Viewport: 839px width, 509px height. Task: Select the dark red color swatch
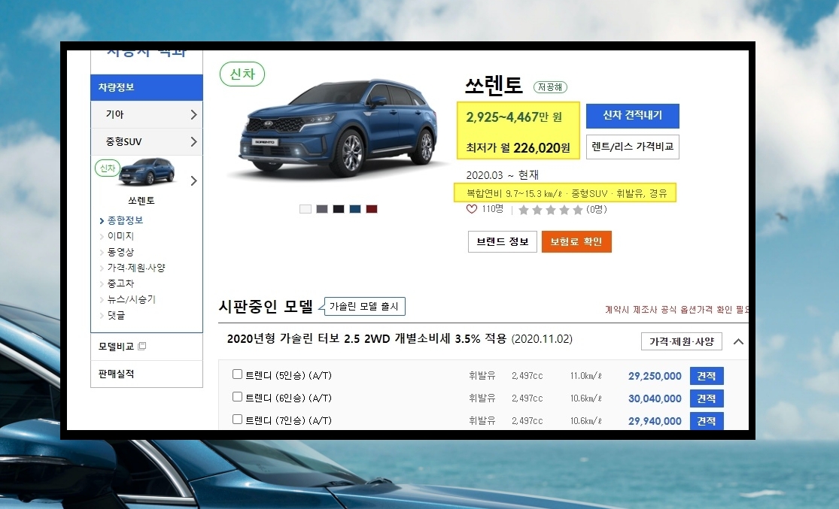372,209
